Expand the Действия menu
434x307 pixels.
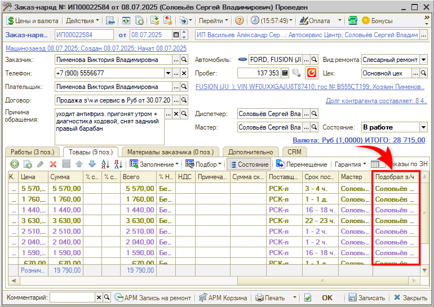coord(82,20)
